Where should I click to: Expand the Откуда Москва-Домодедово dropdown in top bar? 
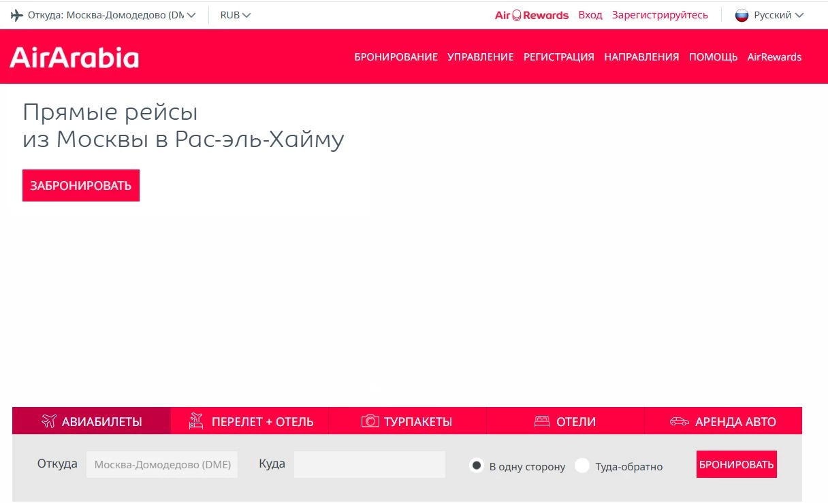[x=103, y=15]
